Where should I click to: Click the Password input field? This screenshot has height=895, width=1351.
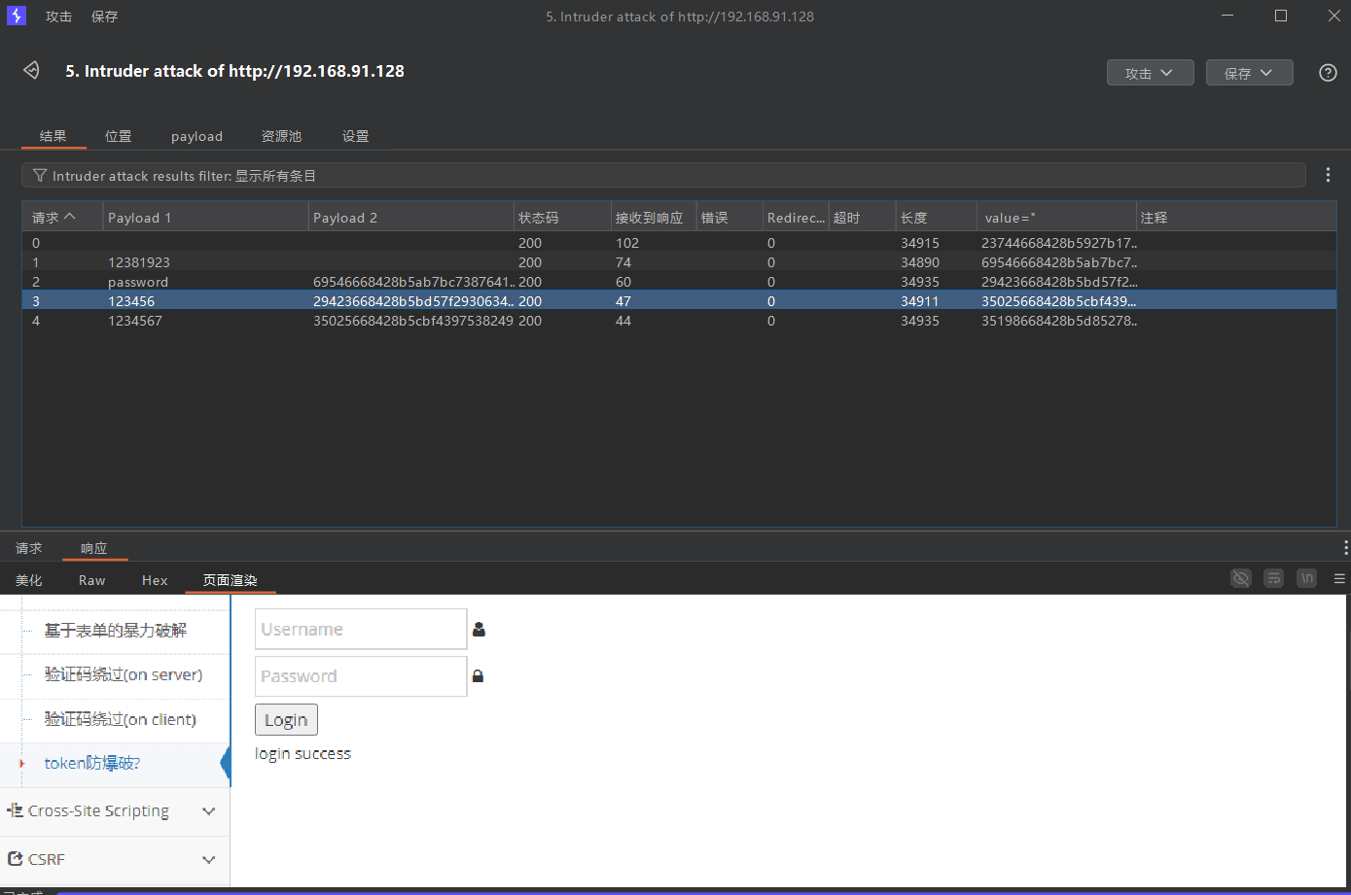(361, 676)
